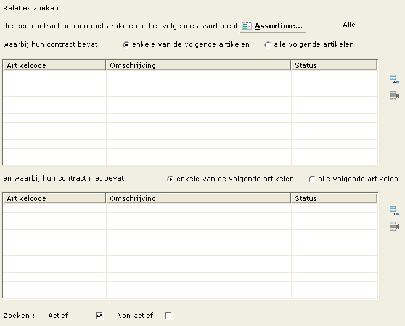Click the greyed delete-row icon beside the upper table

[x=395, y=96]
